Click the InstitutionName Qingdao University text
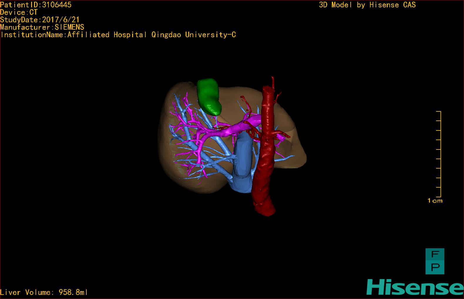 (x=118, y=35)
